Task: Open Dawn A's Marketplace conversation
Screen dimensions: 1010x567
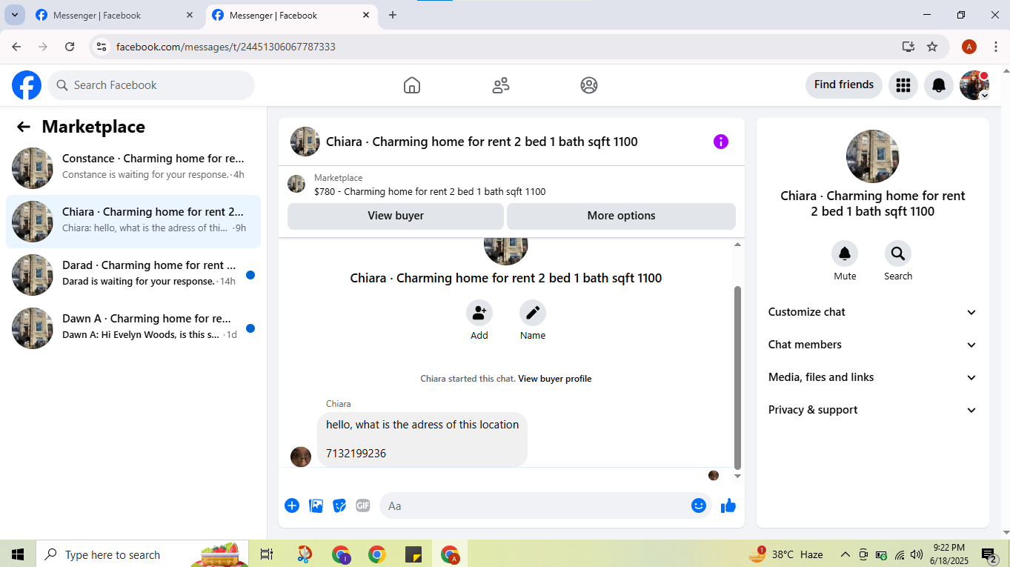Action: (133, 328)
